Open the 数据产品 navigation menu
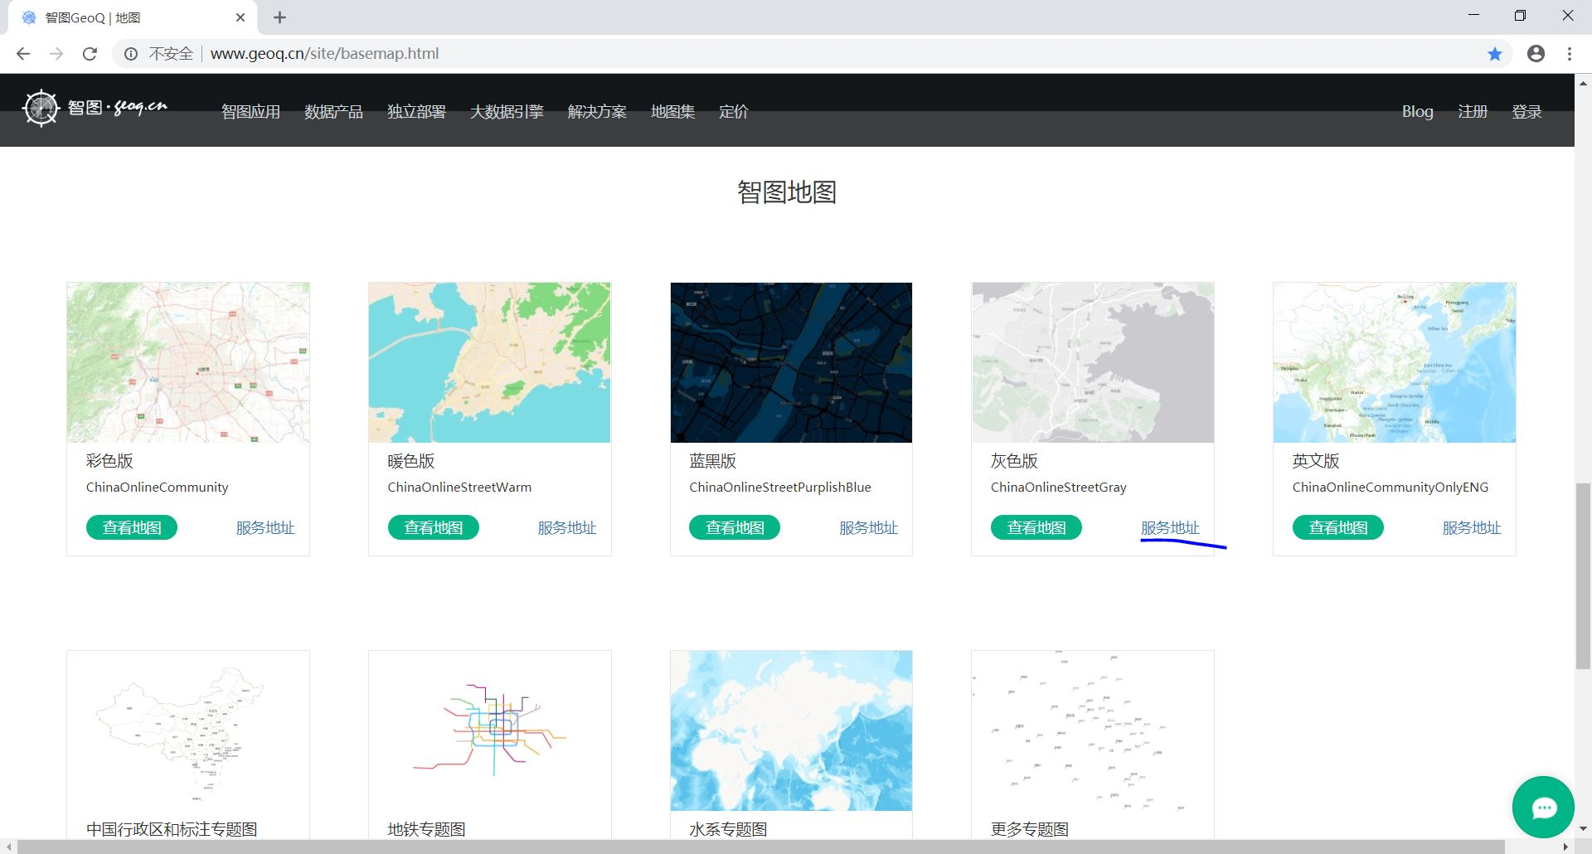The width and height of the screenshot is (1592, 854). [333, 111]
